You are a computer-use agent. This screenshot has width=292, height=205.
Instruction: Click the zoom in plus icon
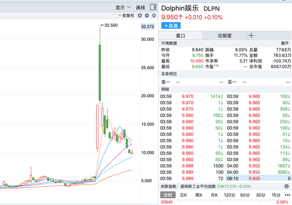click(x=140, y=16)
